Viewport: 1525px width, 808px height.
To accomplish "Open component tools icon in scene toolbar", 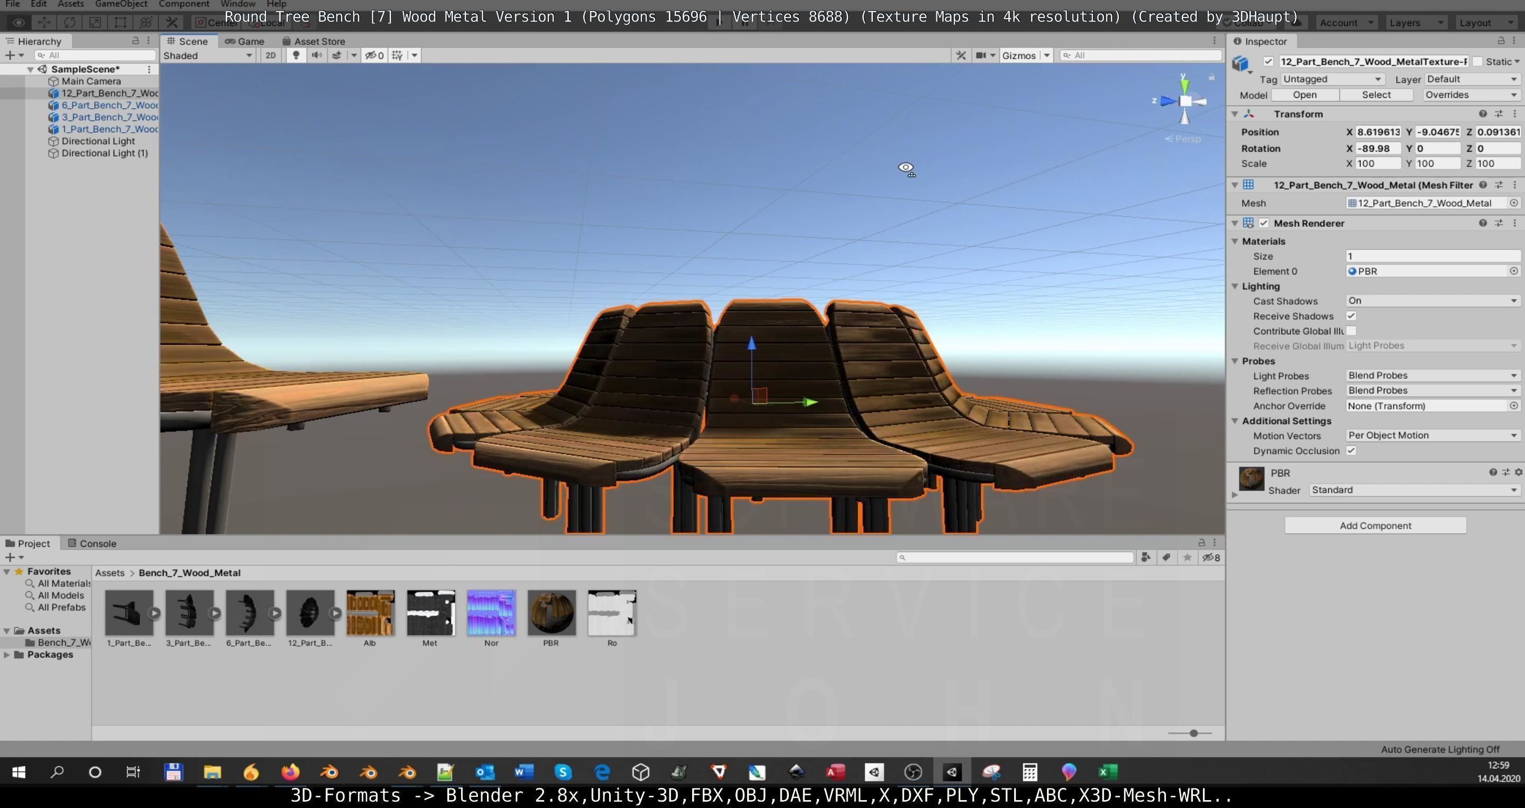I will click(961, 55).
